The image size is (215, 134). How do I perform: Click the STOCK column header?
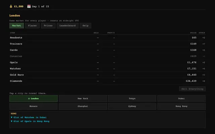pyautogui.click(x=202, y=33)
